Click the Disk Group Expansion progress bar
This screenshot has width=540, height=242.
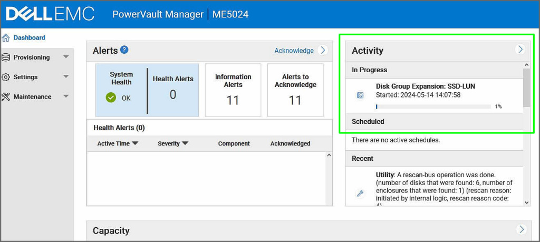(433, 107)
